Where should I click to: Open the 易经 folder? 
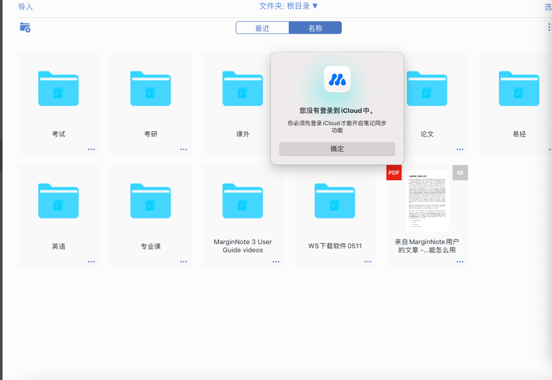(x=519, y=88)
